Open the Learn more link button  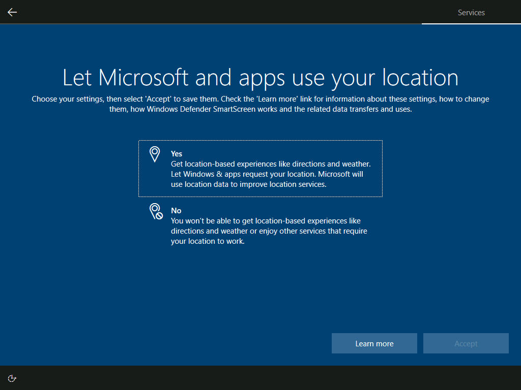coord(374,343)
